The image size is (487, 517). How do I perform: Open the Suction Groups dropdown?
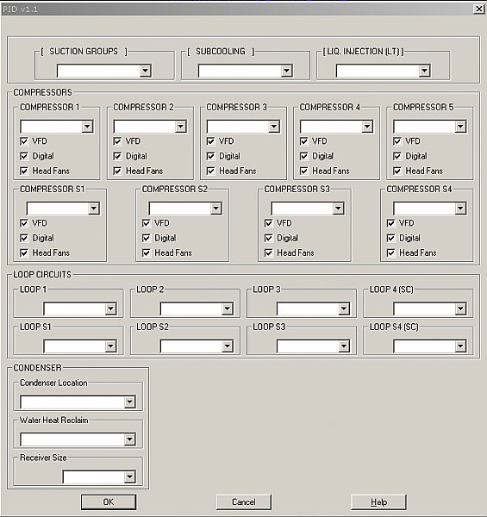pos(103,71)
